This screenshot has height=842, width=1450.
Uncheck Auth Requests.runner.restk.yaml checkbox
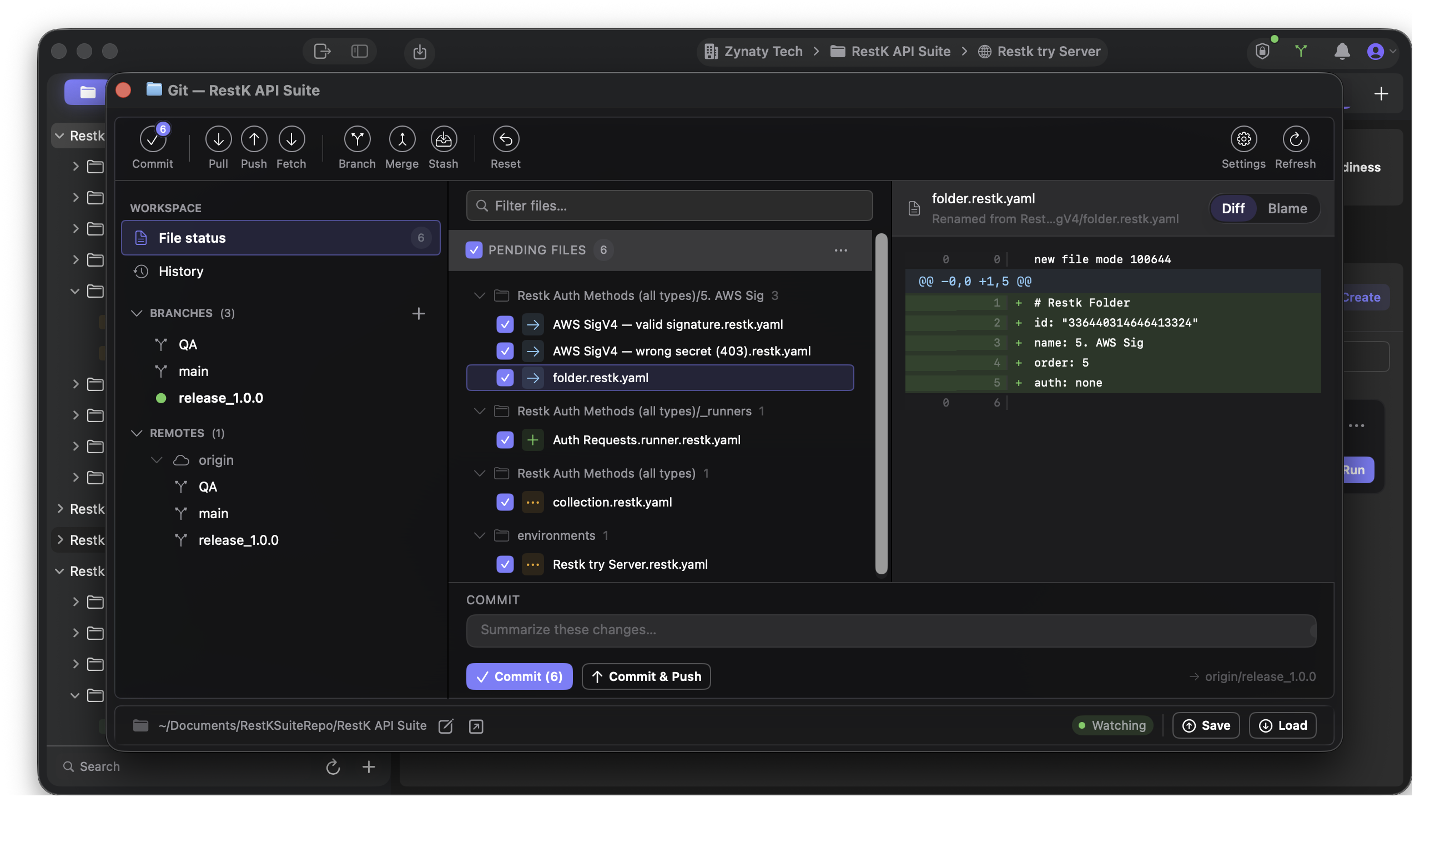505,440
